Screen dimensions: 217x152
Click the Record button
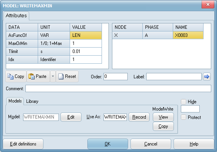pyautogui.click(x=139, y=117)
